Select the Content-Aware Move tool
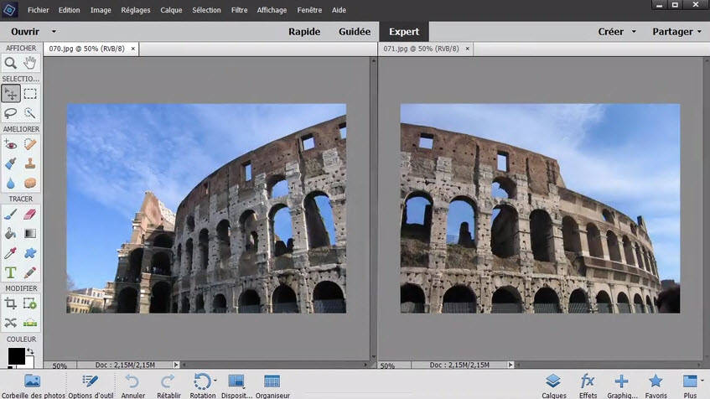Viewport: 710px width, 399px height. click(10, 323)
